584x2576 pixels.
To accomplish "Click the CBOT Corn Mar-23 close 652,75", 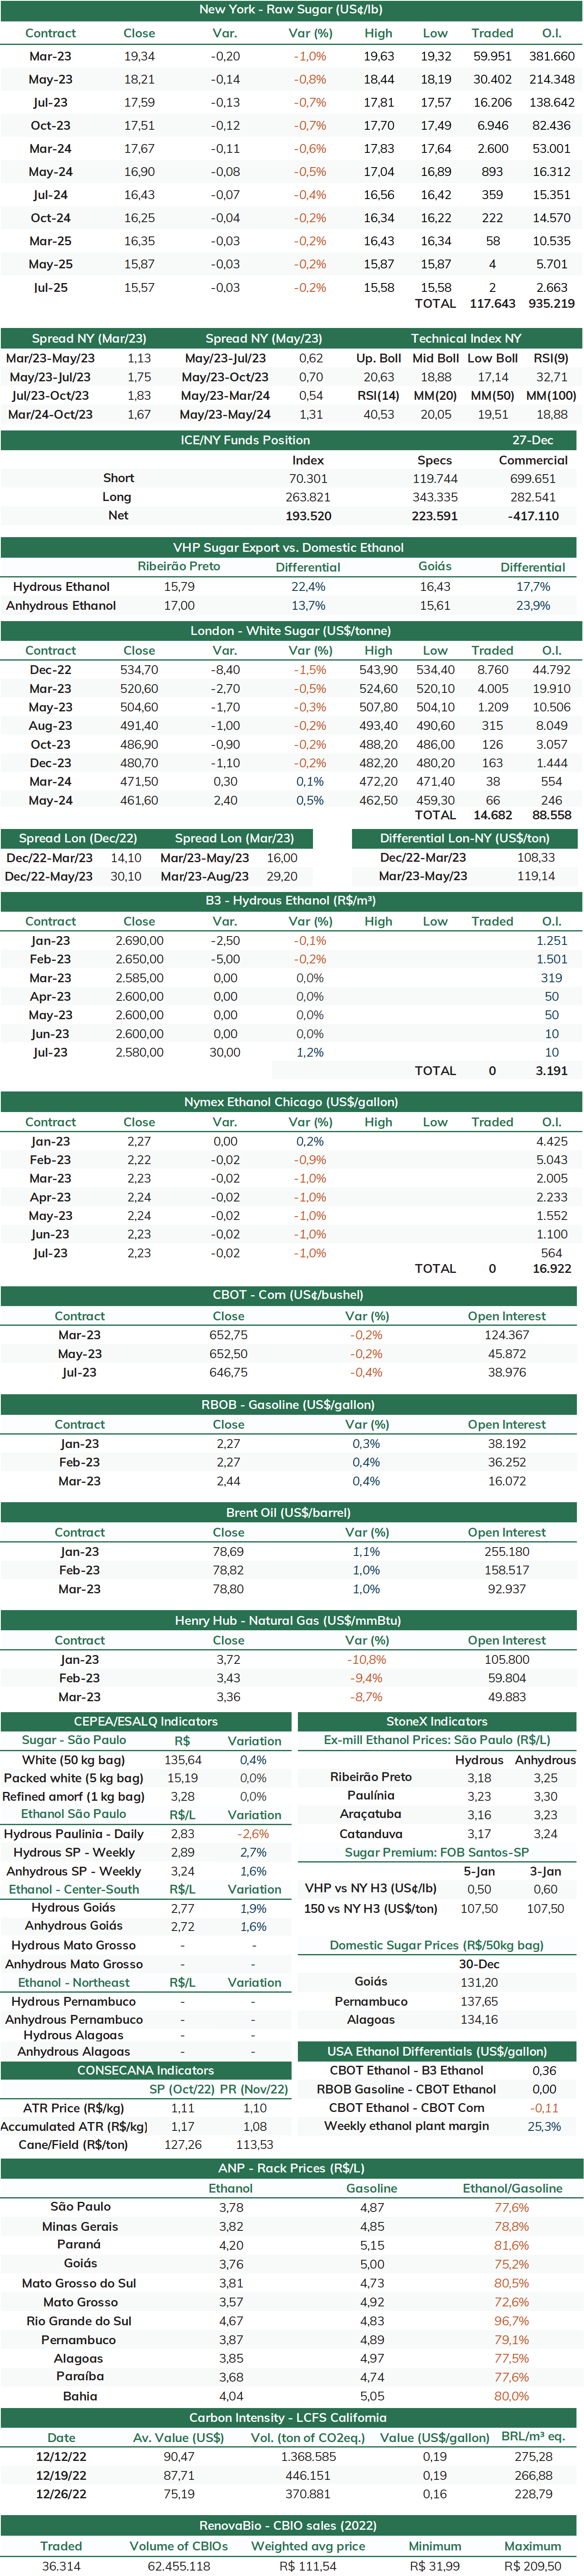I will coord(228,1335).
